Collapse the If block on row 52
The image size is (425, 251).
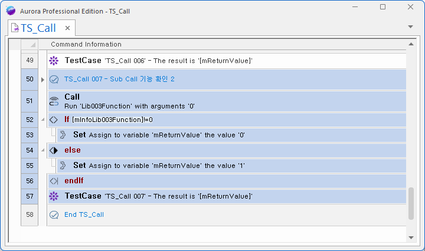[43, 119]
